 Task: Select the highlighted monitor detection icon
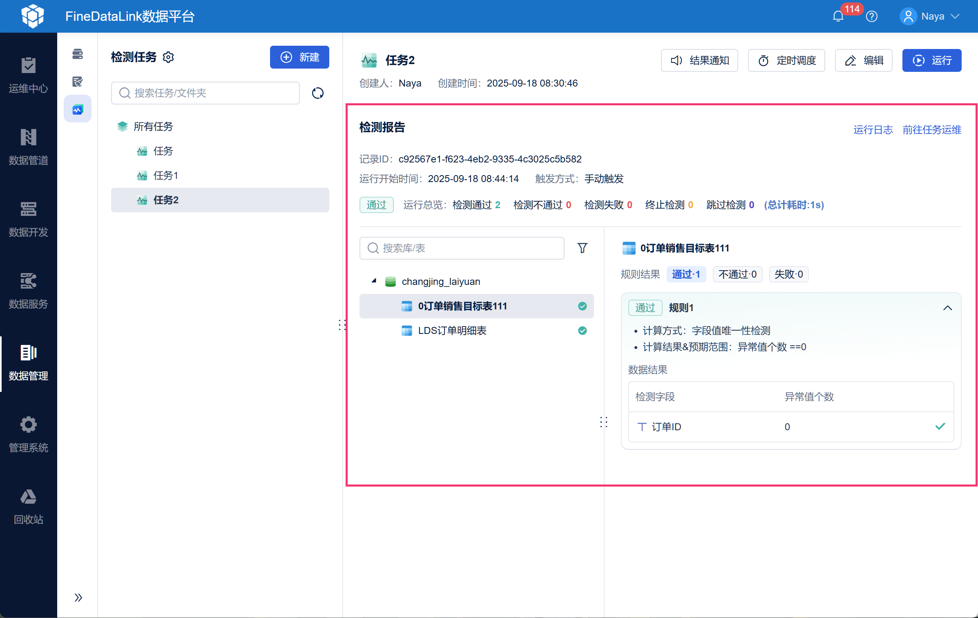coord(78,109)
